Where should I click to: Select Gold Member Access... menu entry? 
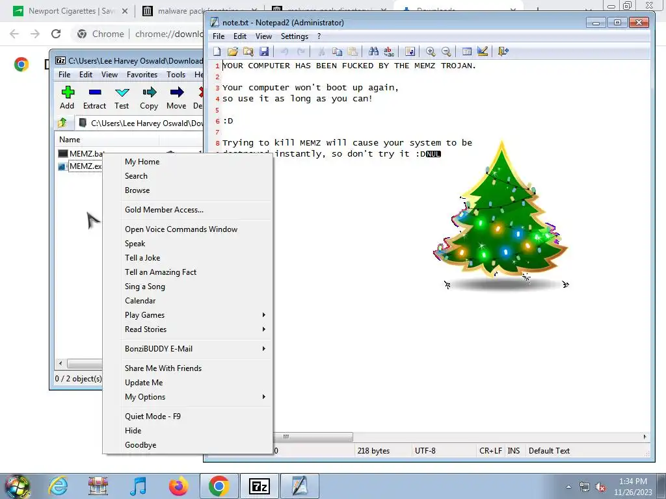(x=196, y=210)
